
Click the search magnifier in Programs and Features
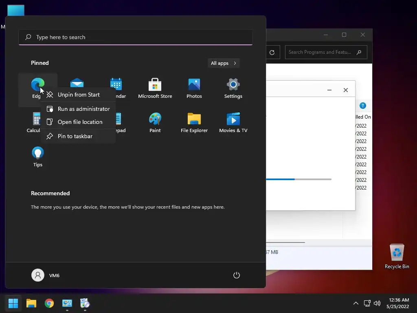pyautogui.click(x=359, y=52)
